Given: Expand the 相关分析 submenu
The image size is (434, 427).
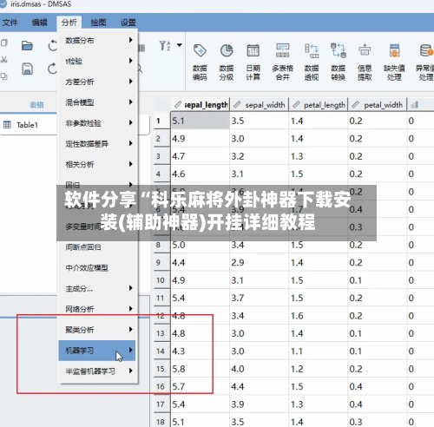Looking at the screenshot, I should [131, 164].
